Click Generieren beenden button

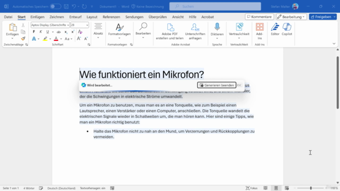[217, 85]
